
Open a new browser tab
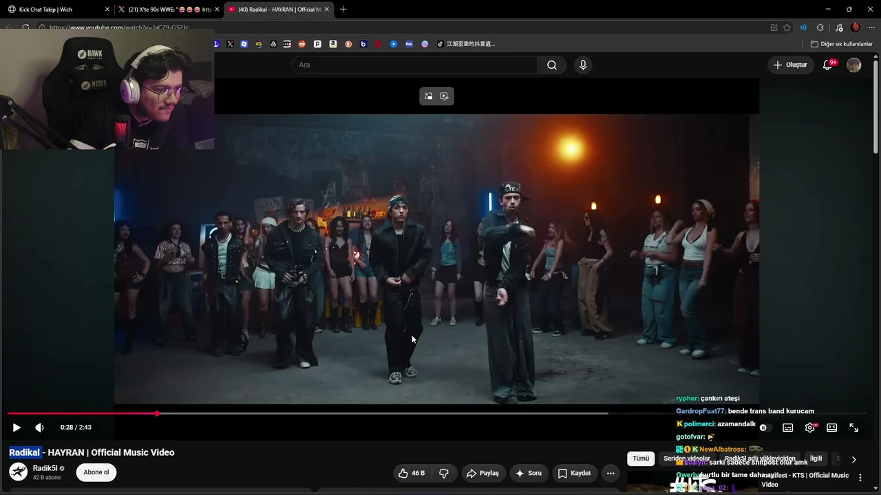click(x=343, y=10)
